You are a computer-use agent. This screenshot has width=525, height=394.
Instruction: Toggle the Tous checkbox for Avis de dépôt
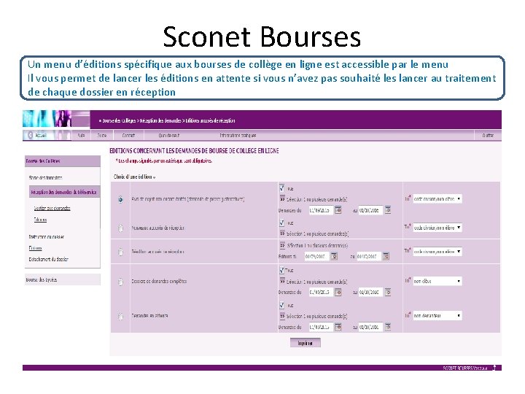pos(282,188)
